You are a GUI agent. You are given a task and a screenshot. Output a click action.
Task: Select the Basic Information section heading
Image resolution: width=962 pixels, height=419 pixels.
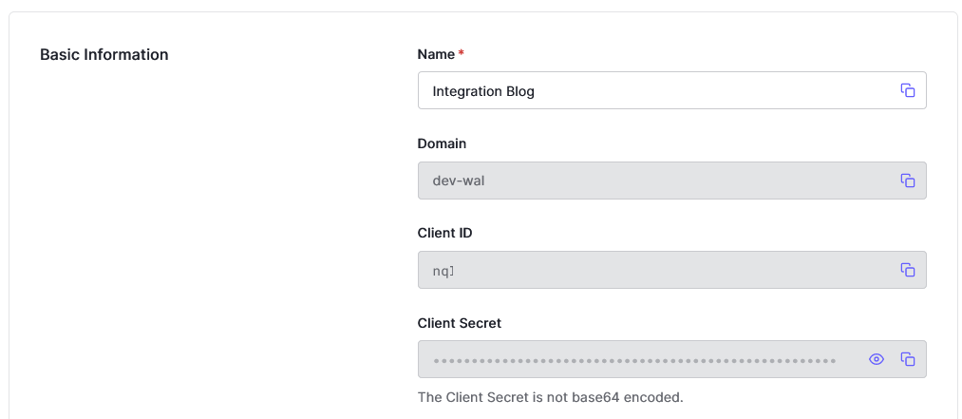tap(104, 54)
